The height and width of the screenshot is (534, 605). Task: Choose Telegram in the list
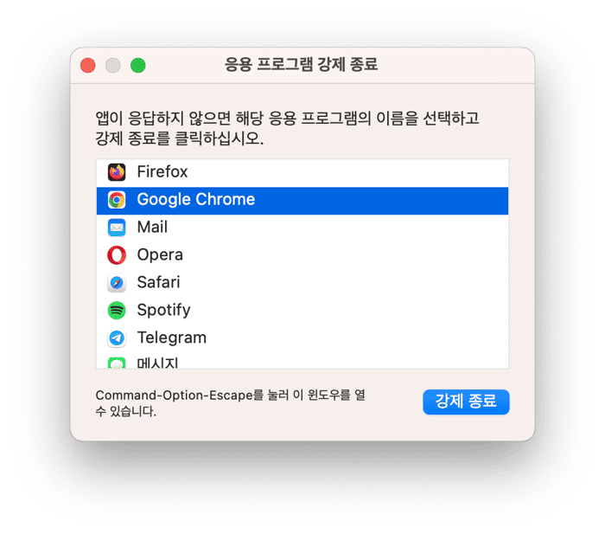302,338
